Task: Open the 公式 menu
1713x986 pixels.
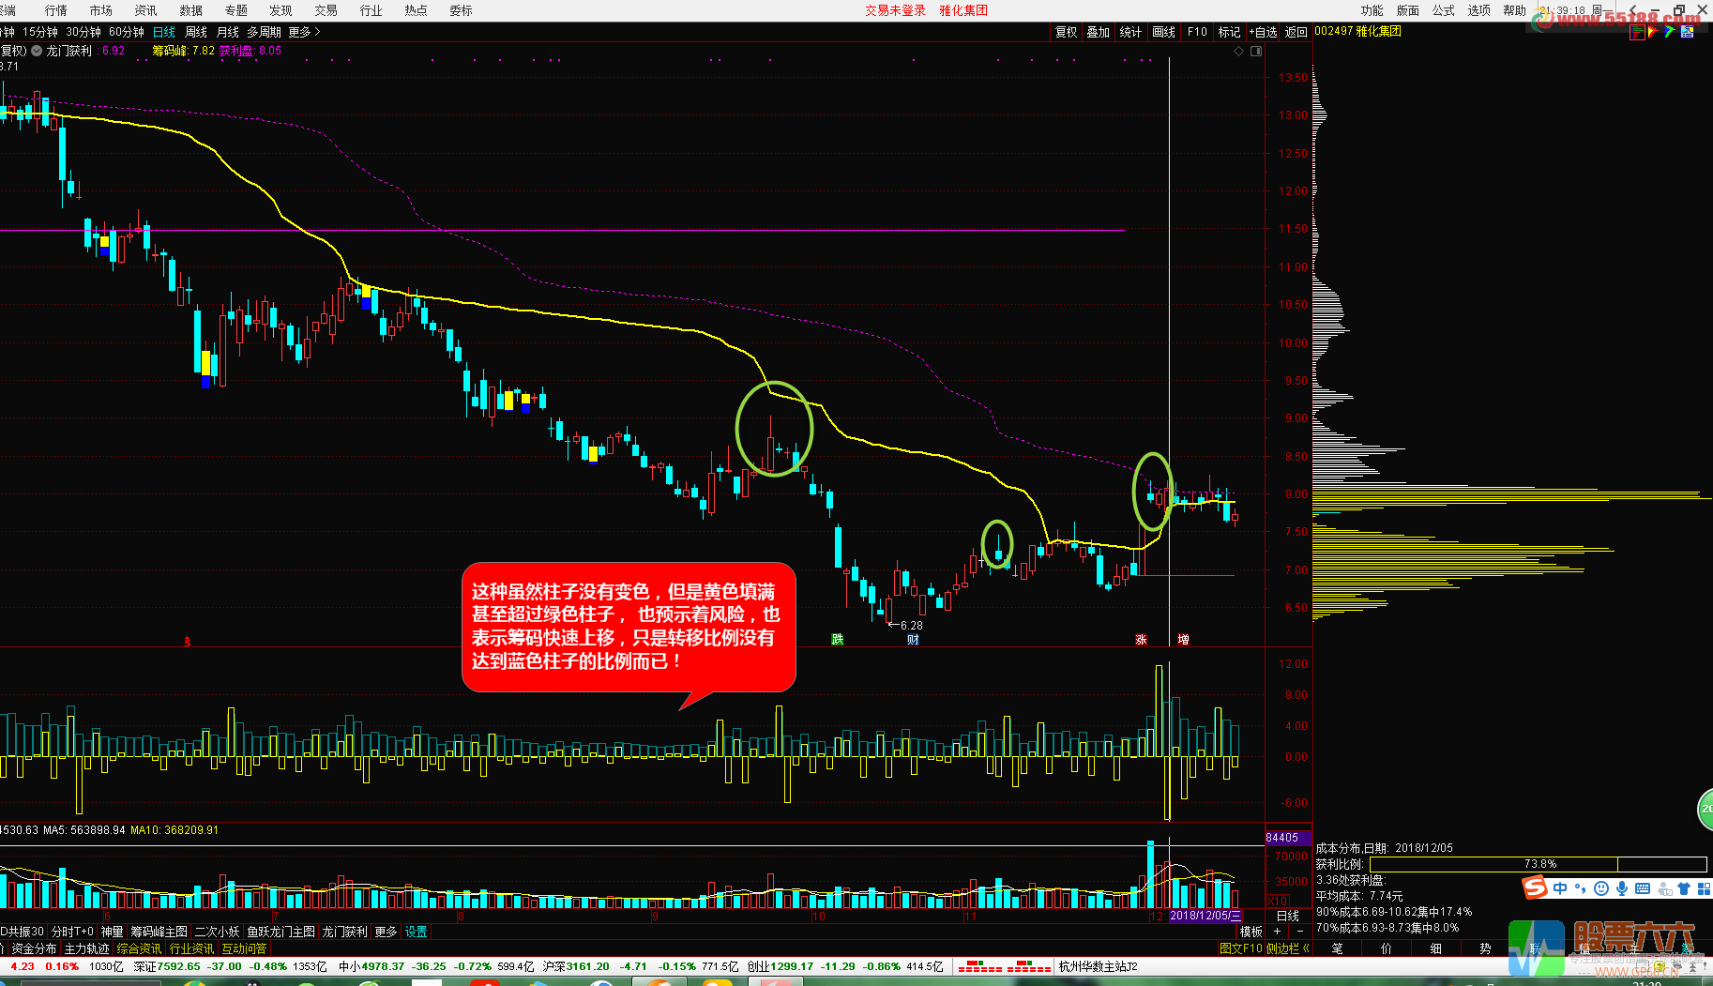Action: click(1443, 10)
